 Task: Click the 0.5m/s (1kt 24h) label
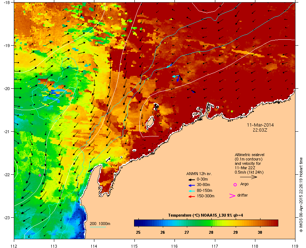[x=249, y=173]
